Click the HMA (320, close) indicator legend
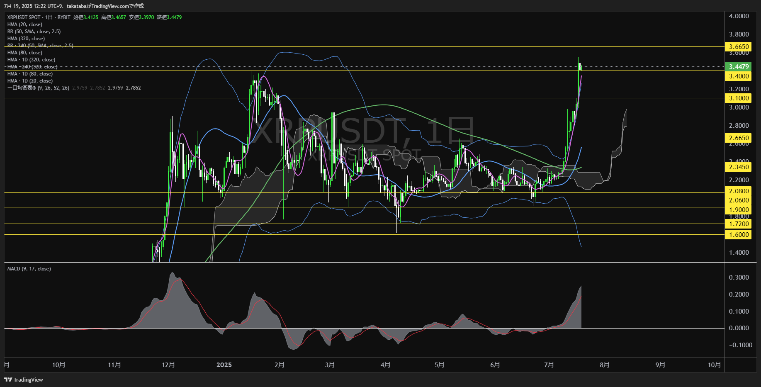The width and height of the screenshot is (761, 387). (26, 39)
